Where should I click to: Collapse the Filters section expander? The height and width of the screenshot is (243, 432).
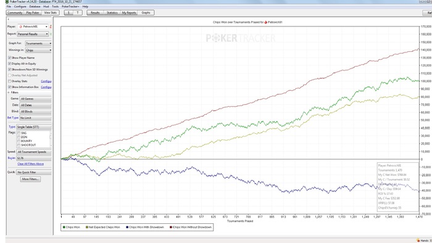9,93
